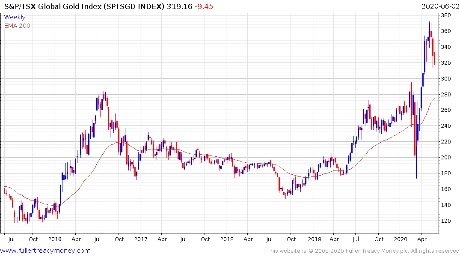This screenshot has width=460, height=257.
Task: Click the '180' price axis label
Action: click(446, 173)
